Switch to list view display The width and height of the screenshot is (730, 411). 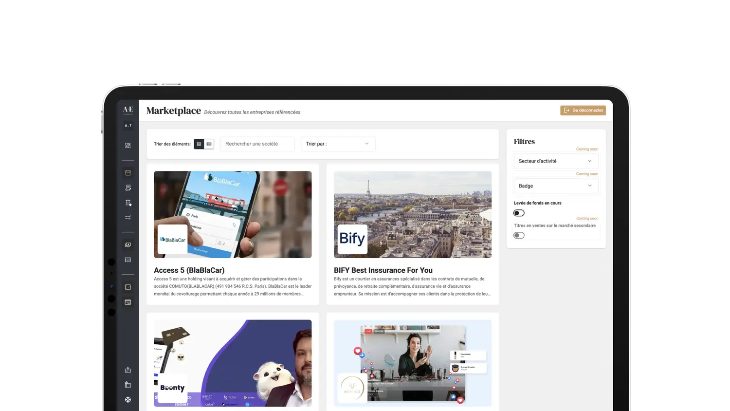[x=209, y=144]
